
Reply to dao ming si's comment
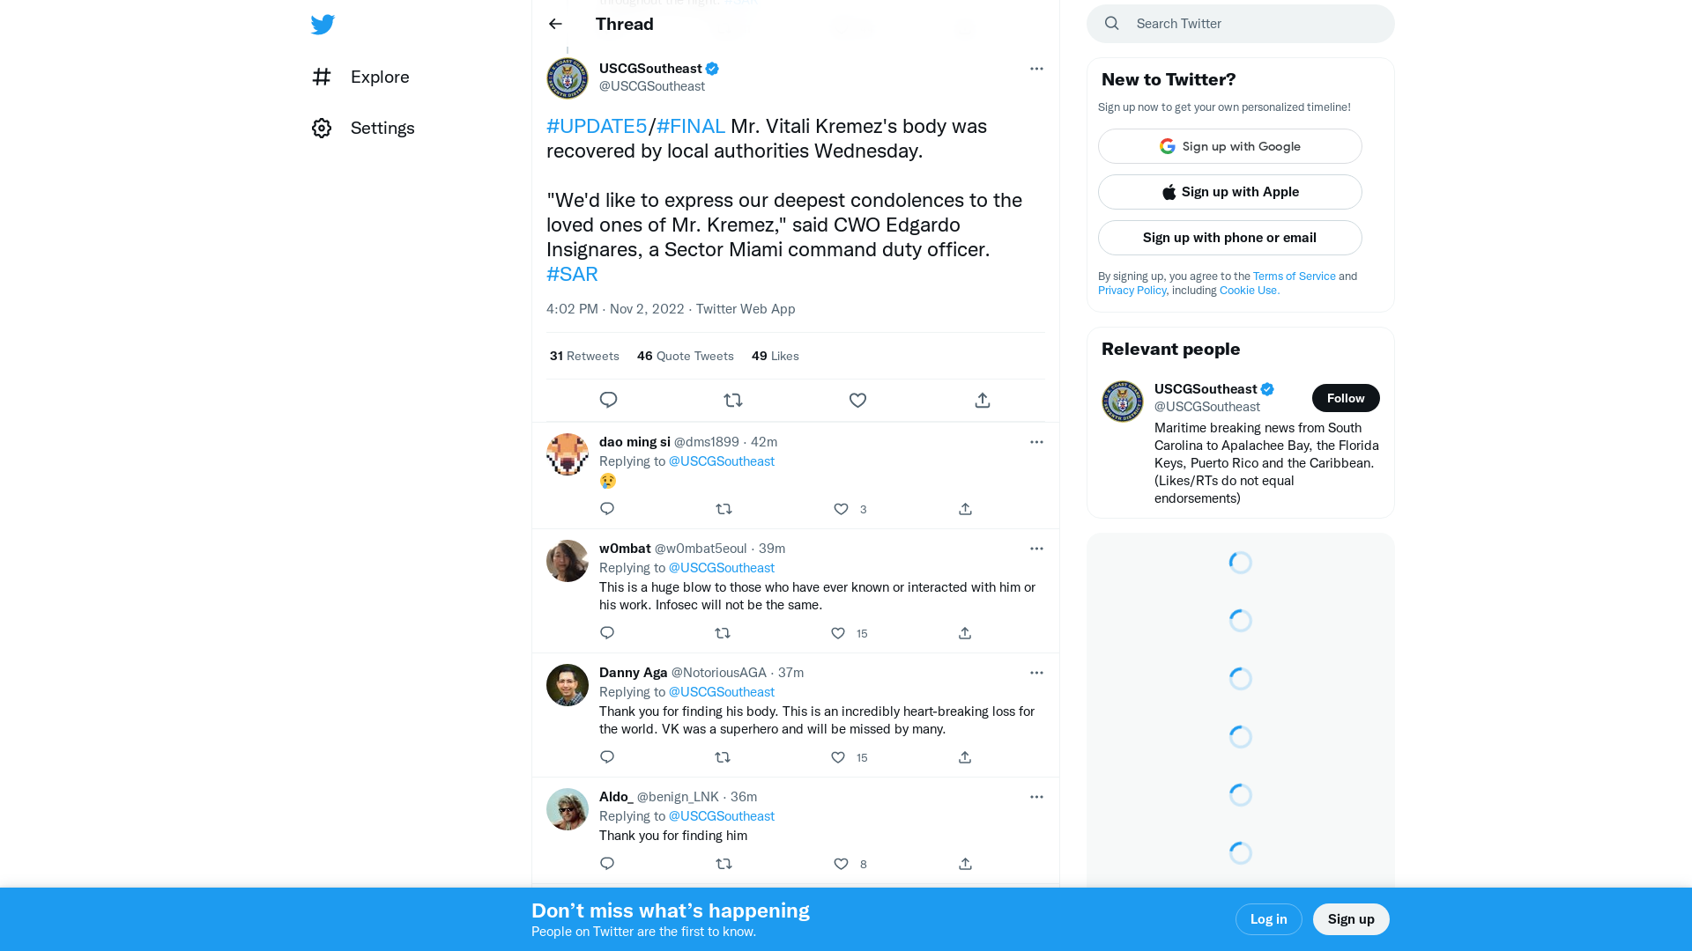coord(607,509)
